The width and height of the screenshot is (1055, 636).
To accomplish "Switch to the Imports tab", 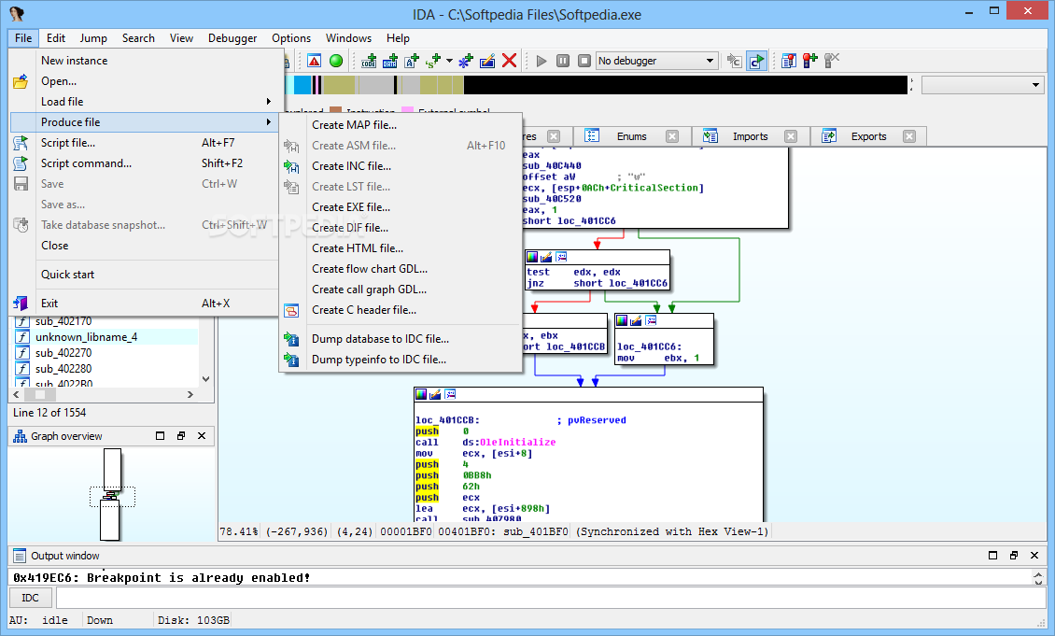I will tap(750, 136).
